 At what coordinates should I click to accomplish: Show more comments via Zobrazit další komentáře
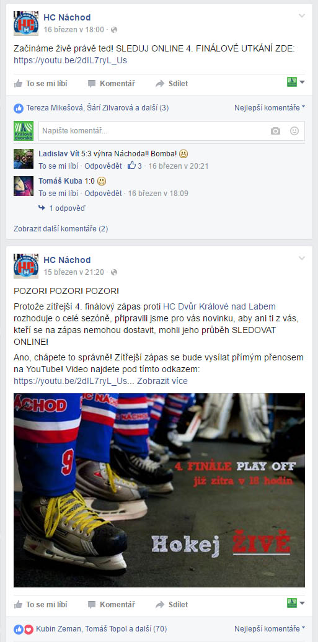tap(61, 228)
